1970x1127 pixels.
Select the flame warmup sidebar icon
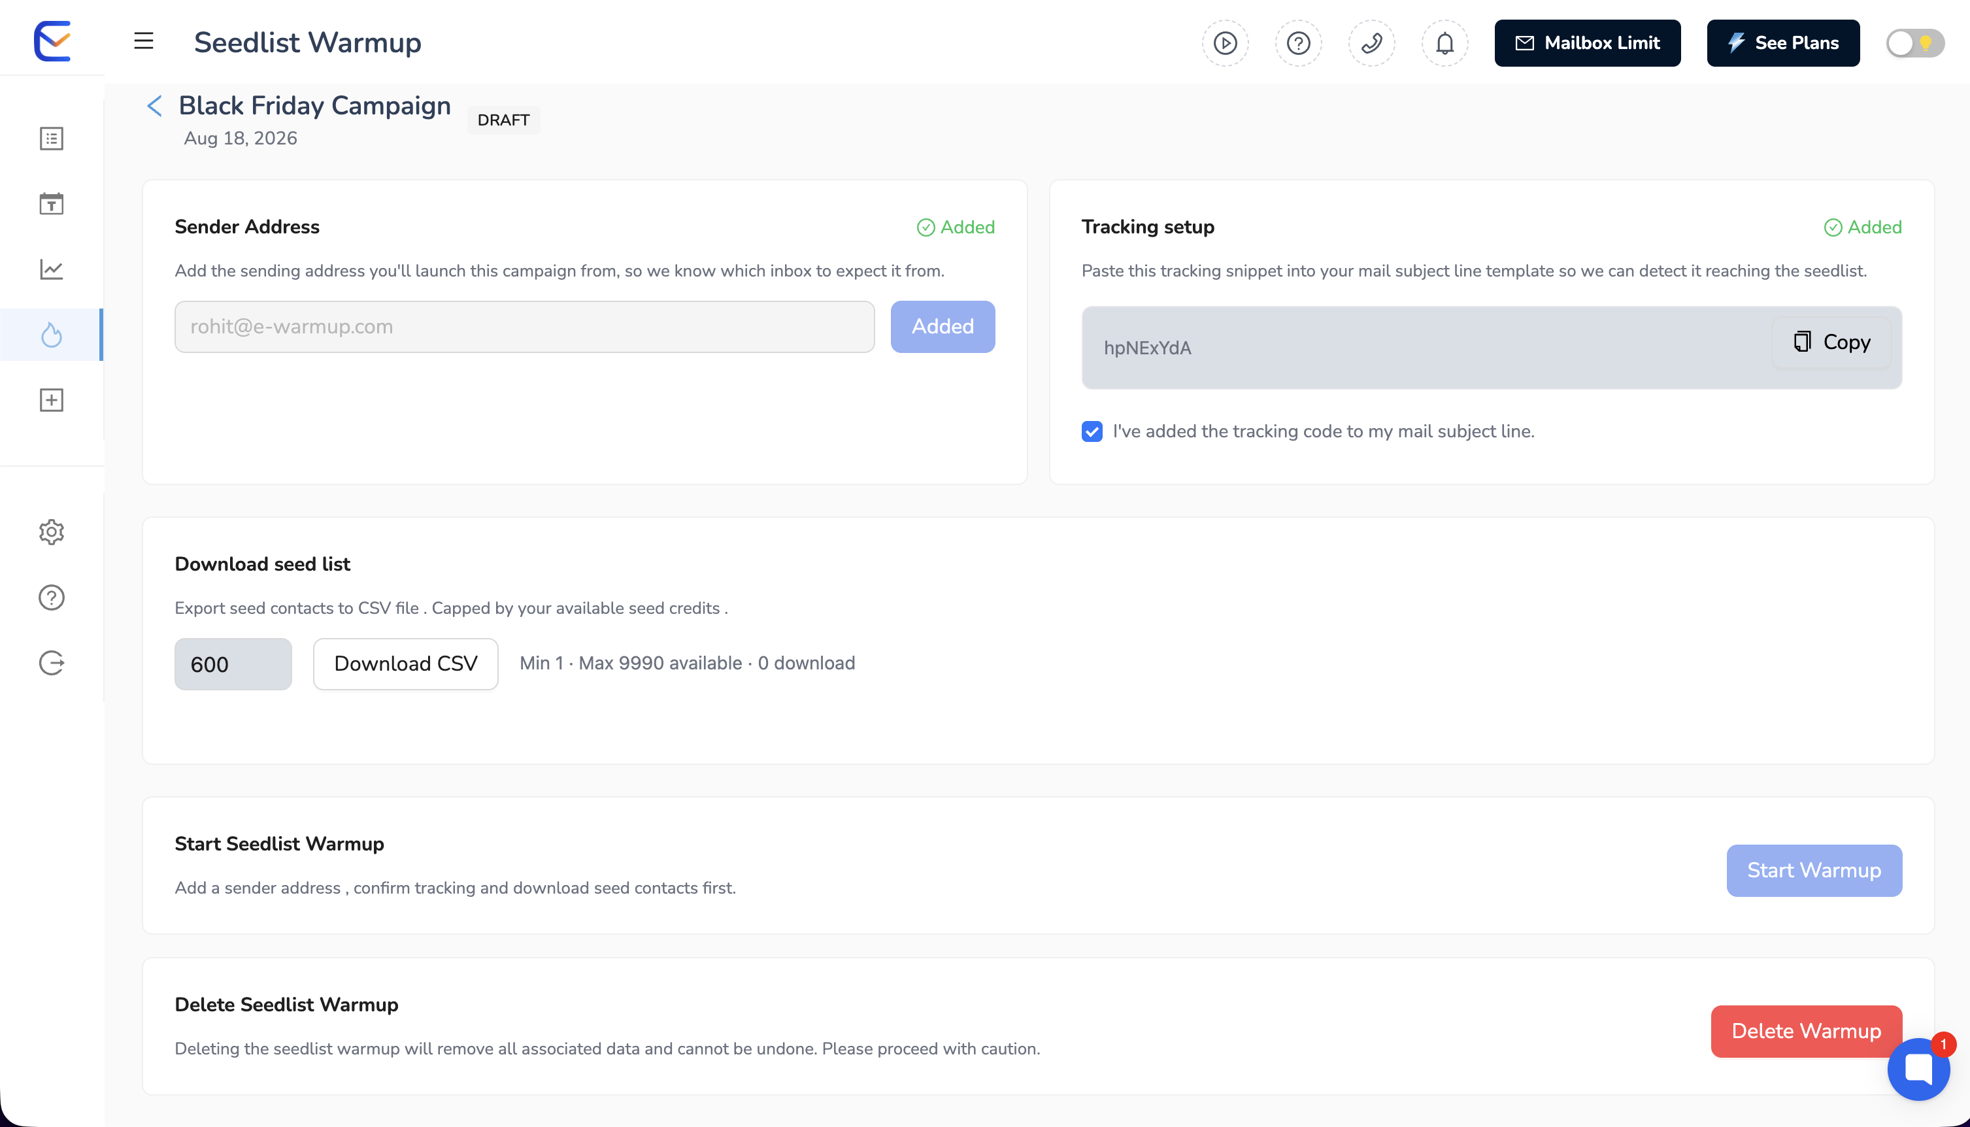(x=51, y=335)
